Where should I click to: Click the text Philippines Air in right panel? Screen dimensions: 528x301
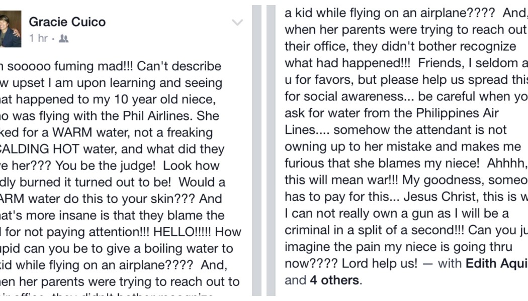[x=457, y=113]
